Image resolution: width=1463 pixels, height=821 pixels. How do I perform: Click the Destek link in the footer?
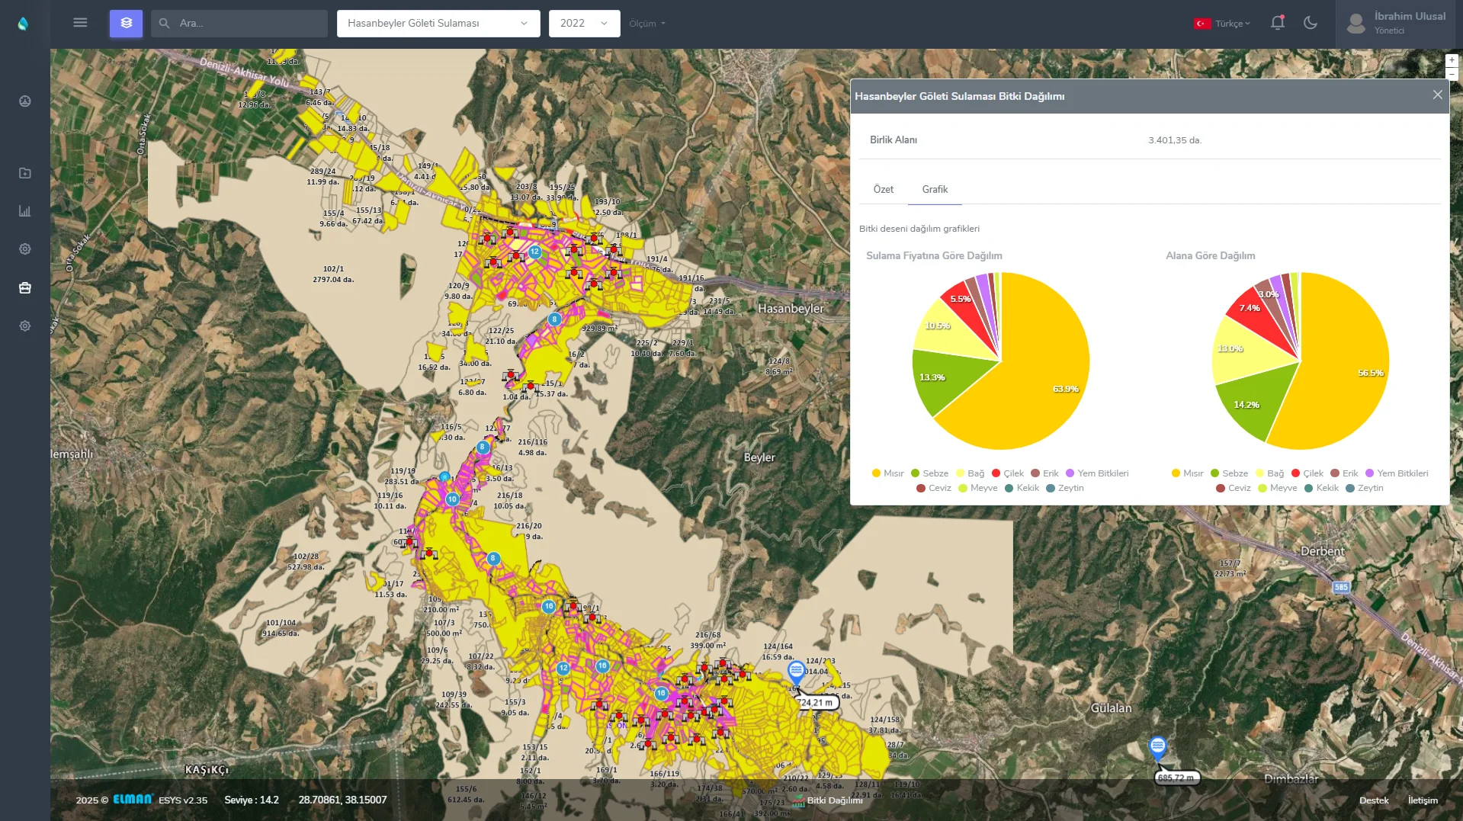click(1373, 800)
